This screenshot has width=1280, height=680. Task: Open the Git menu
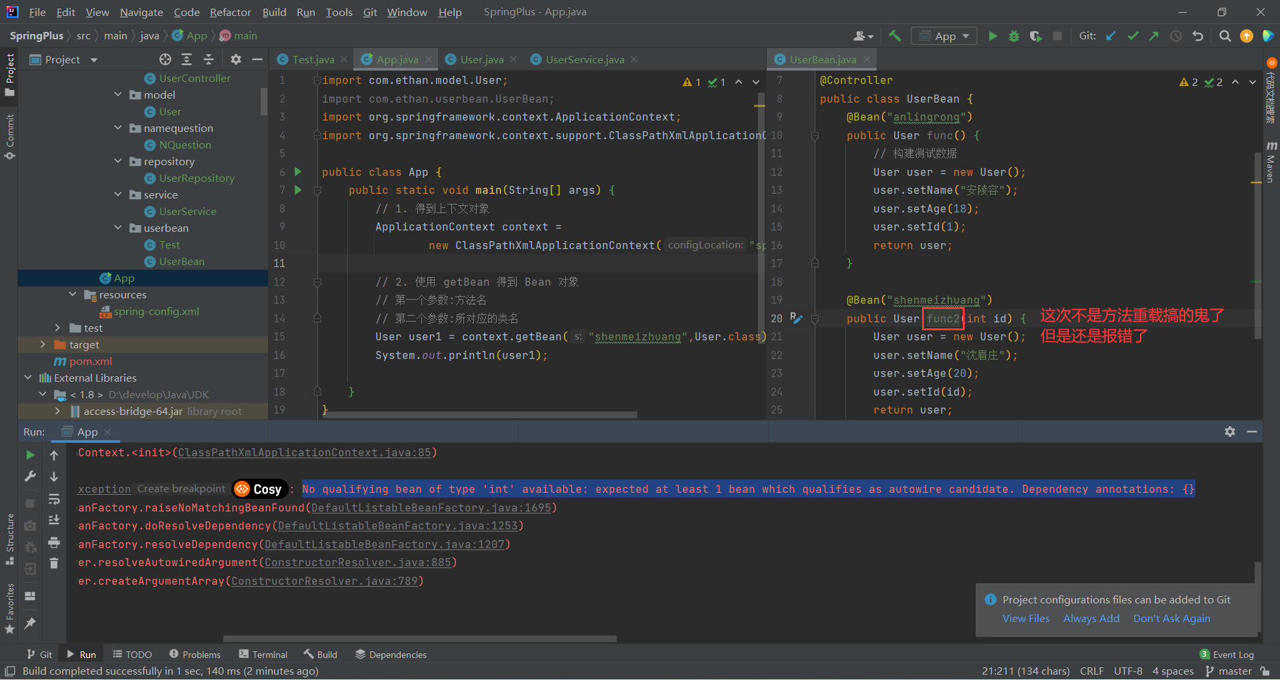point(370,12)
